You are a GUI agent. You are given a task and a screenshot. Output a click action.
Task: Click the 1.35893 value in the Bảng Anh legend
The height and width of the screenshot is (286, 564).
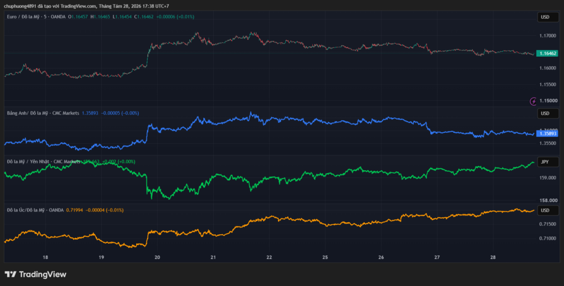90,114
